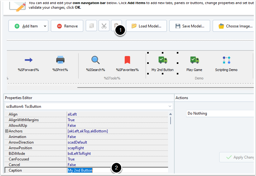Screen dimensions: 256x176
Task: Click the Save Model... button
Action: [x=190, y=26]
